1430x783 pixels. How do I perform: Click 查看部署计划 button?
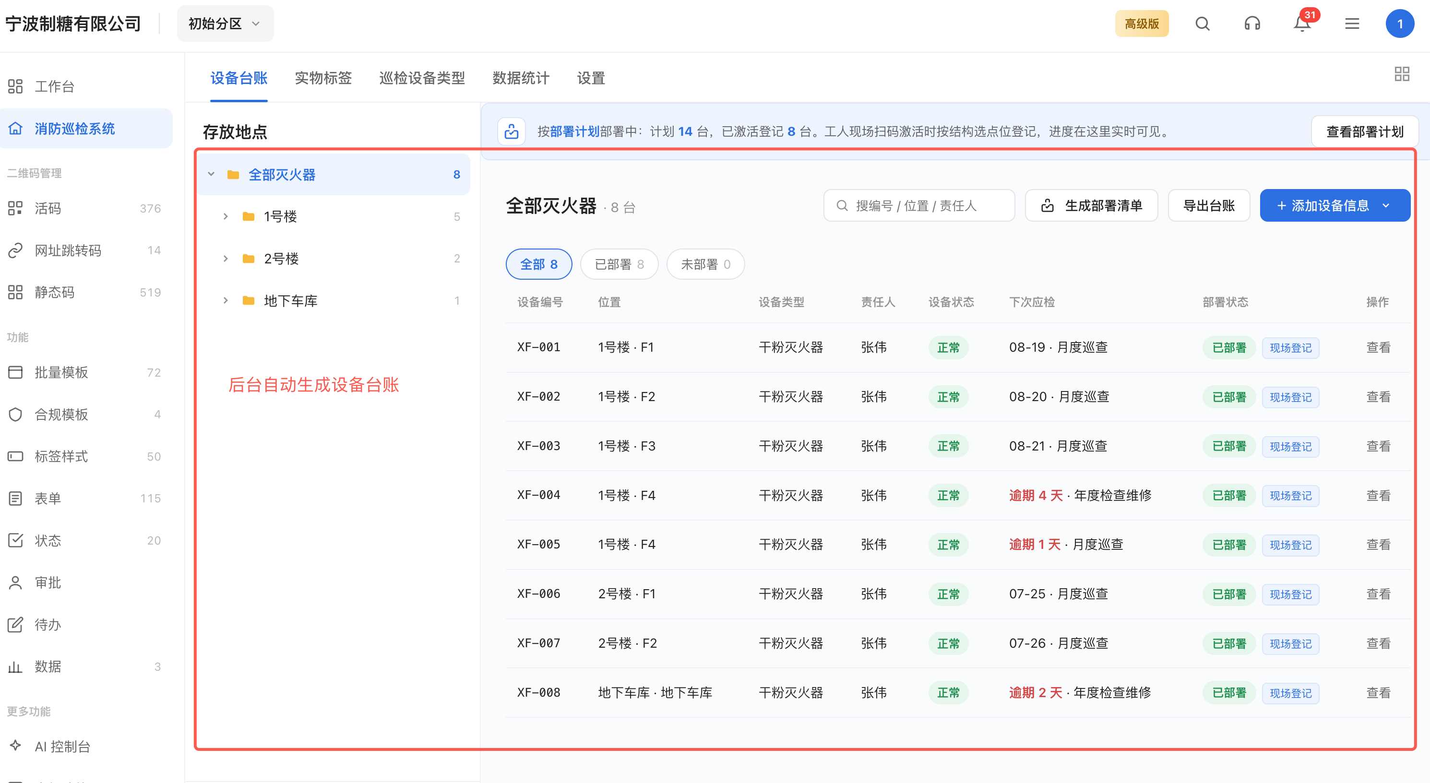(x=1364, y=131)
